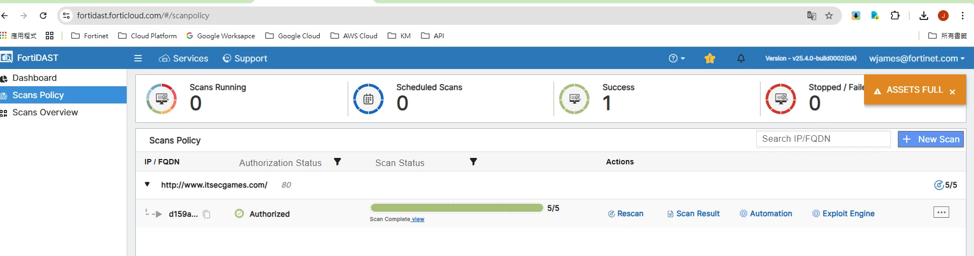Viewport: 974px width, 256px height.
Task: Reload the page with refresh icon
Action: point(43,16)
